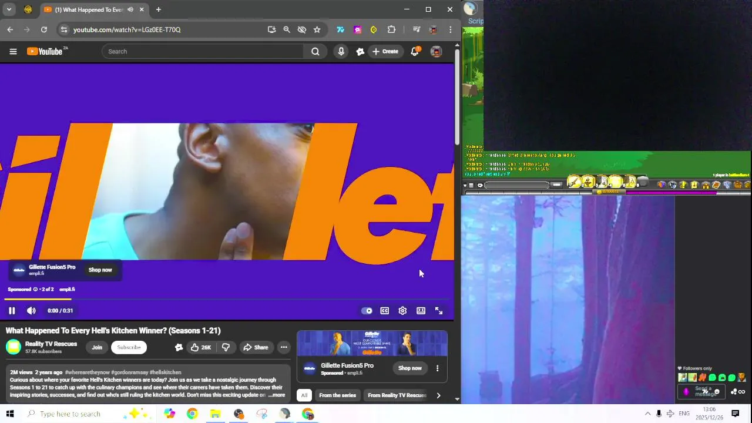Click Shop now on the video overlay ad
The width and height of the screenshot is (752, 423).
(100, 270)
